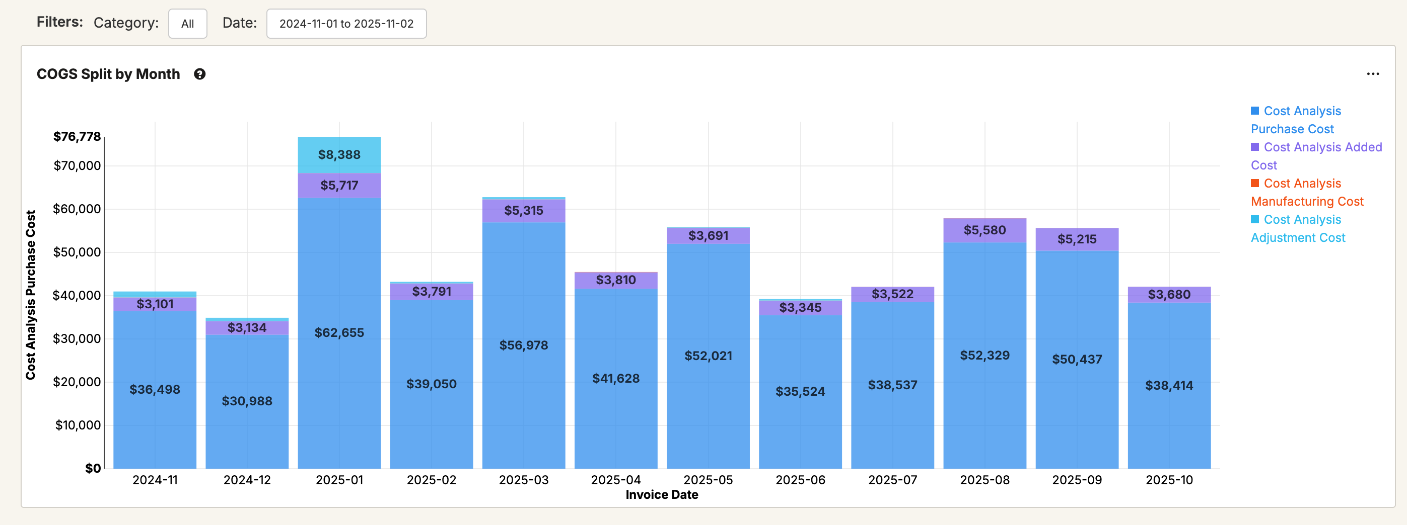
Task: Click the purple Added Cost legend swatch
Action: [1255, 147]
